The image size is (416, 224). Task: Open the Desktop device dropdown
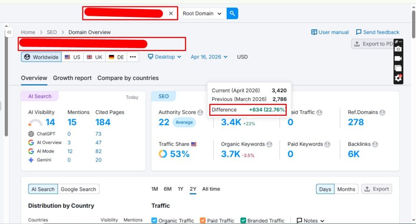[x=165, y=57]
